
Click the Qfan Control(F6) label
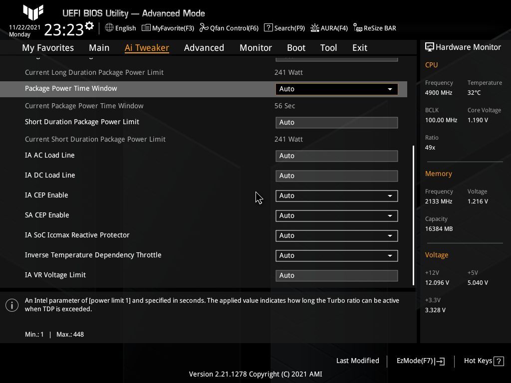(x=234, y=28)
